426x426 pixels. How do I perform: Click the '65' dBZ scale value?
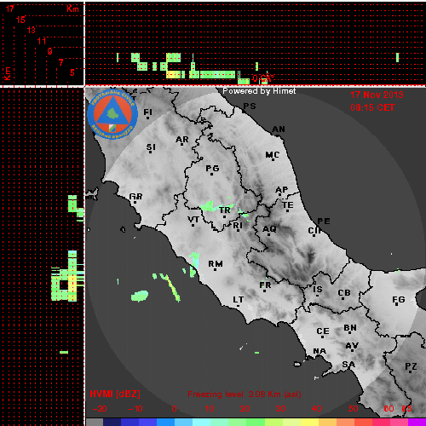click(x=406, y=409)
